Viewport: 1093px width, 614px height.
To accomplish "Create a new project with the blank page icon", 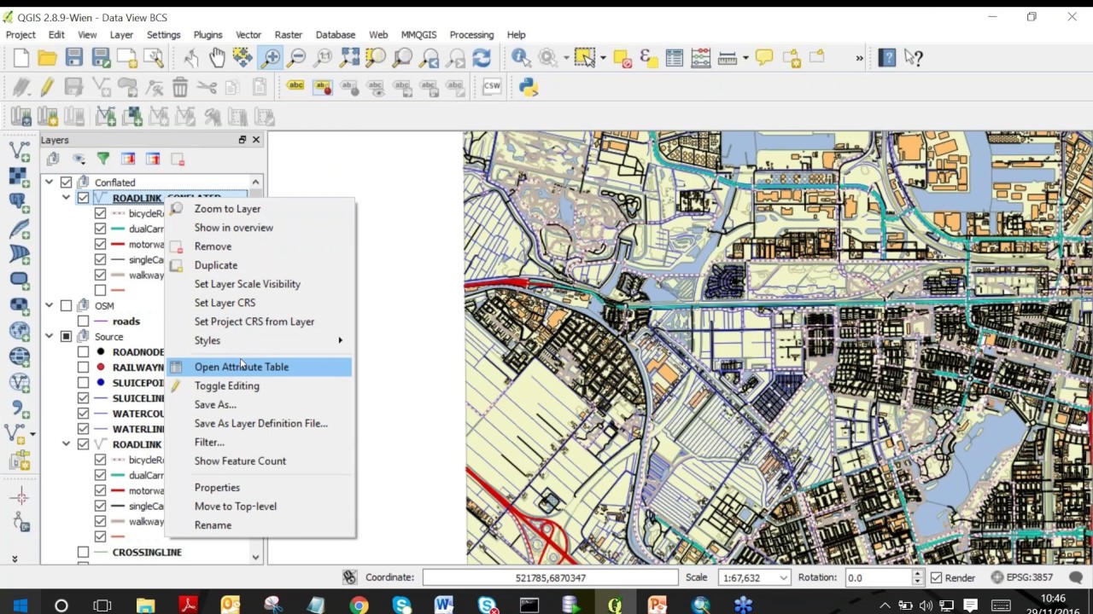I will pyautogui.click(x=21, y=58).
